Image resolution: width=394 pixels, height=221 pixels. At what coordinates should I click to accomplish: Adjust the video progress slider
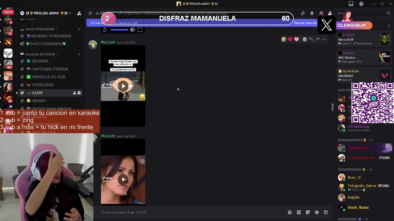[x=119, y=30]
